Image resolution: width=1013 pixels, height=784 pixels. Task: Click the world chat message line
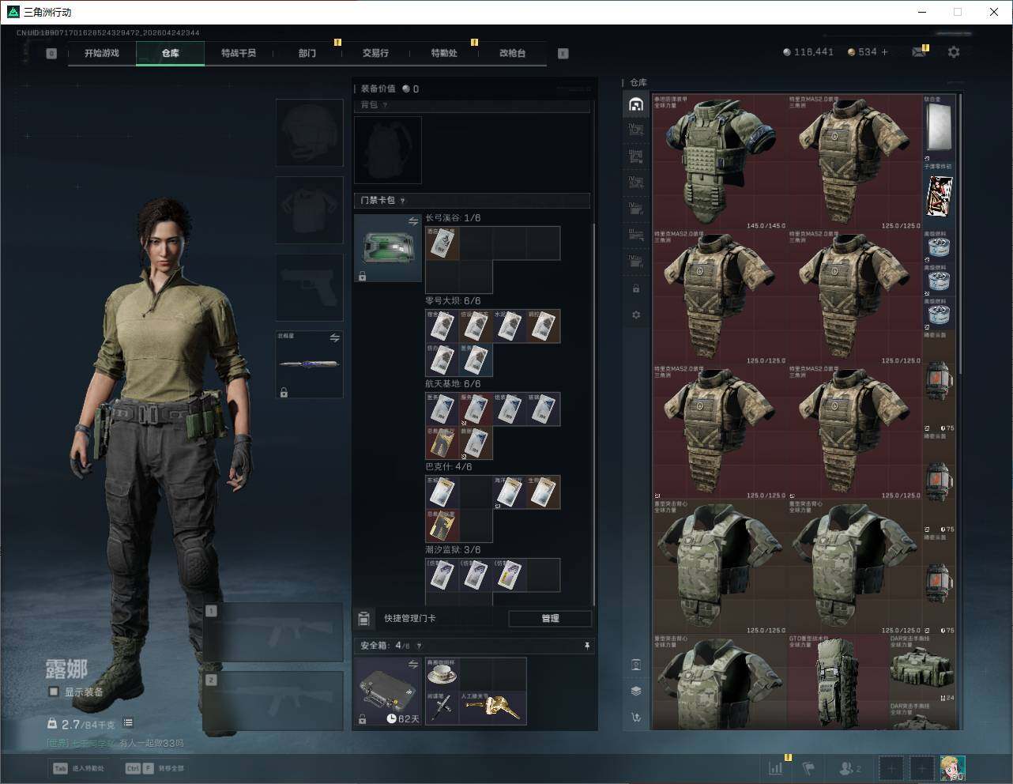pos(115,743)
